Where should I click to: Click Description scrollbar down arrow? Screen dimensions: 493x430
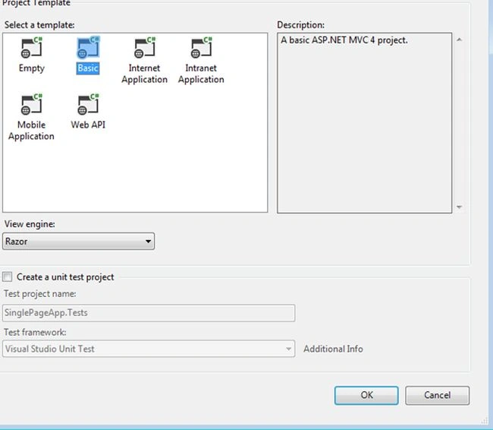[459, 207]
